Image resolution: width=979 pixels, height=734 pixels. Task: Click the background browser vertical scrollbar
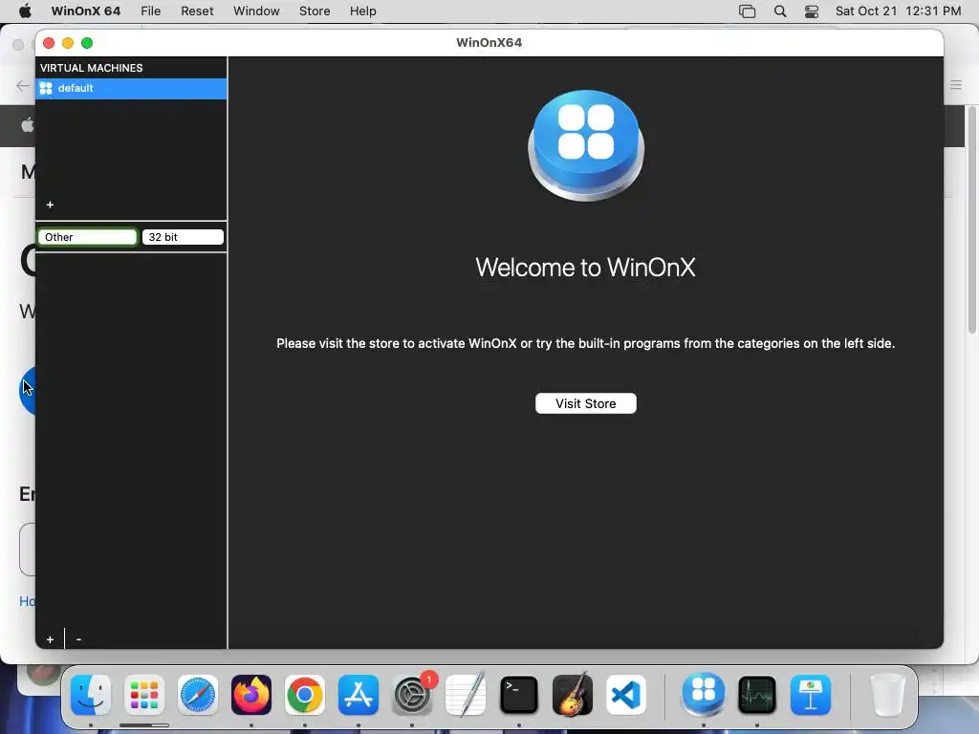click(x=972, y=222)
